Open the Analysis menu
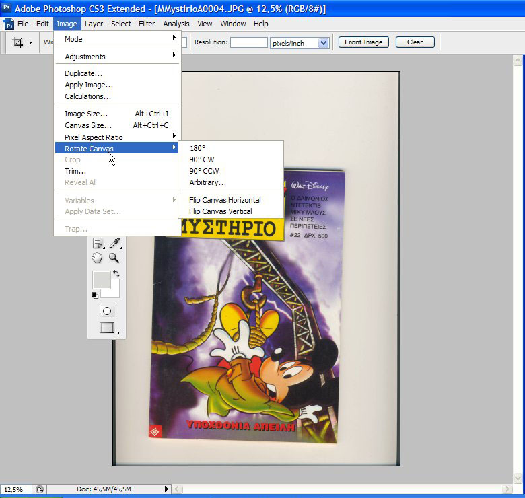 click(x=176, y=24)
